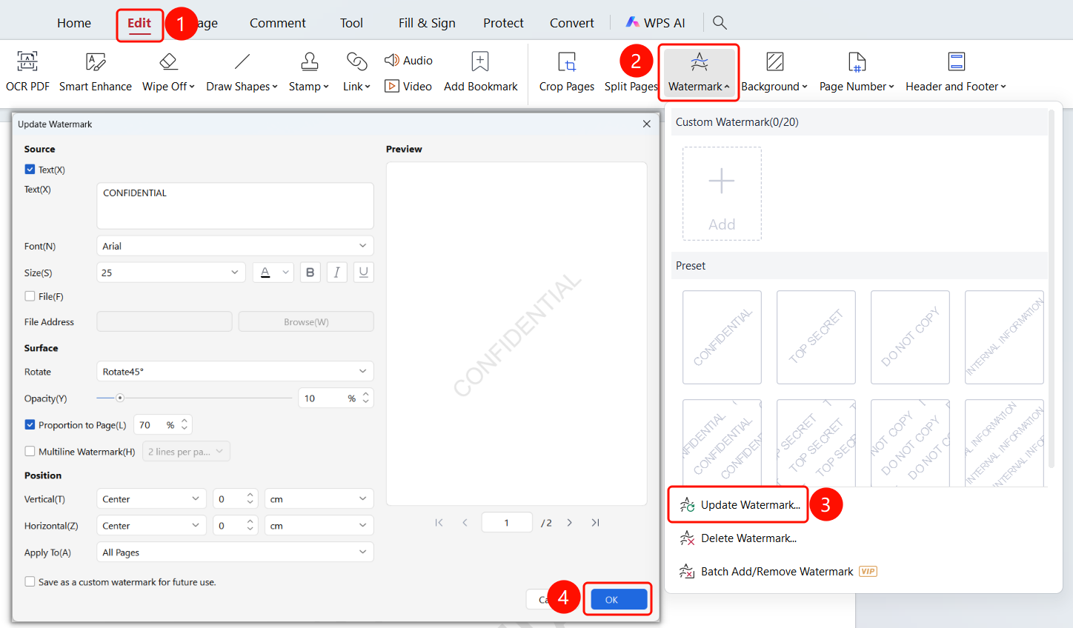Open the Wipe Off tool
The height and width of the screenshot is (628, 1073).
(x=168, y=73)
